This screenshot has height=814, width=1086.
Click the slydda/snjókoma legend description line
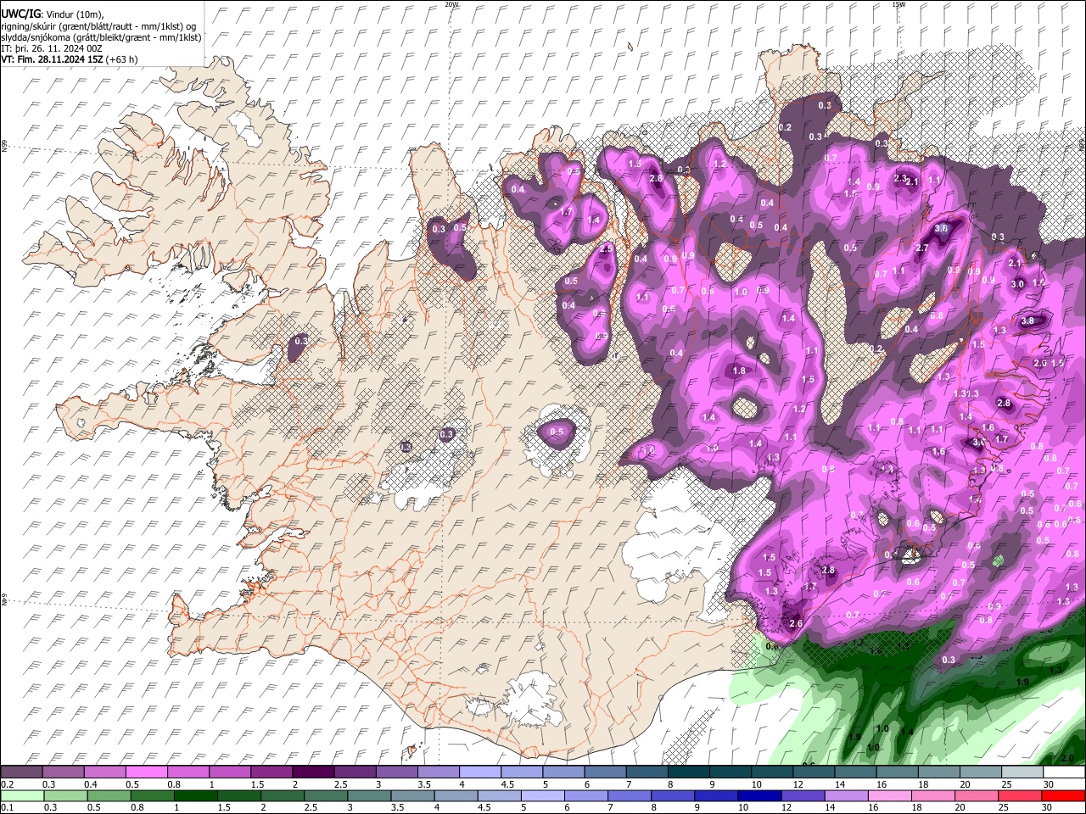click(x=101, y=36)
